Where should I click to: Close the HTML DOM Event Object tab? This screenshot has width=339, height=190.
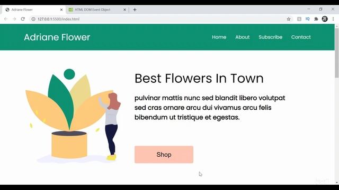[x=124, y=9]
